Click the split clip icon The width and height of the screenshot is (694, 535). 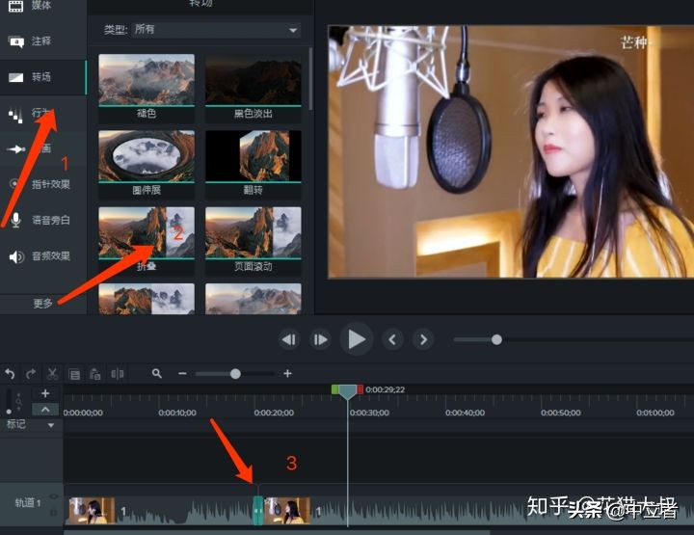coord(118,374)
